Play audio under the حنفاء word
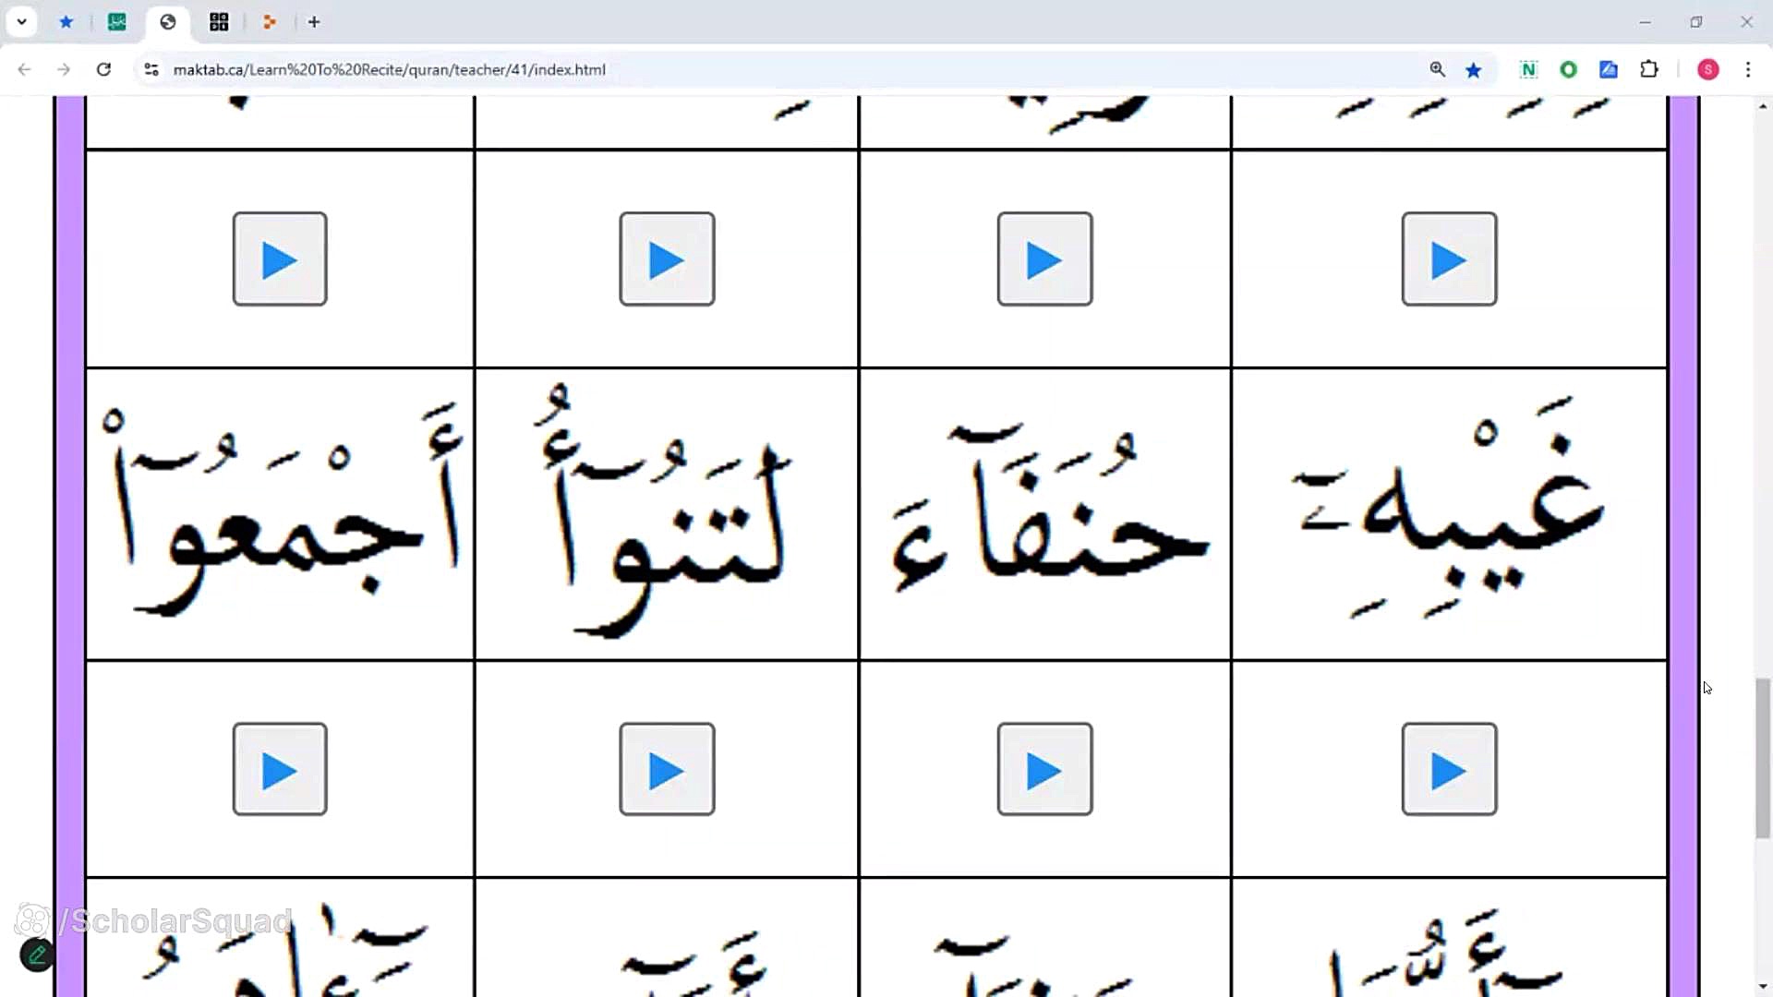 coord(1044,769)
